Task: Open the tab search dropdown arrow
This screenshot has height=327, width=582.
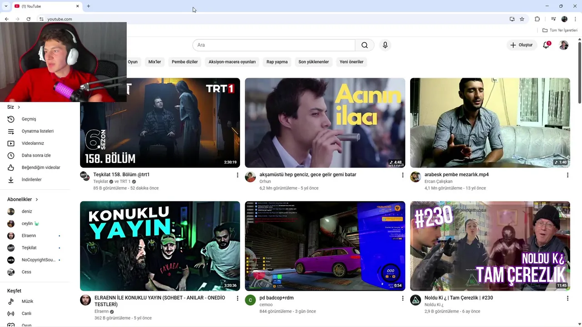Action: pyautogui.click(x=5, y=6)
